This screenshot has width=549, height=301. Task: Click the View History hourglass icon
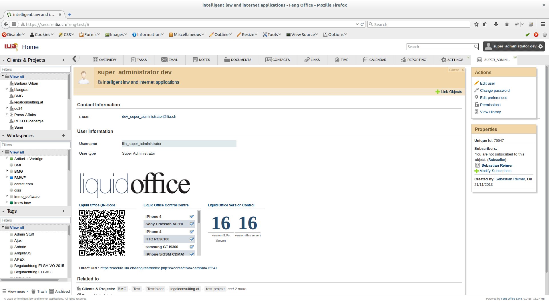coord(477,112)
